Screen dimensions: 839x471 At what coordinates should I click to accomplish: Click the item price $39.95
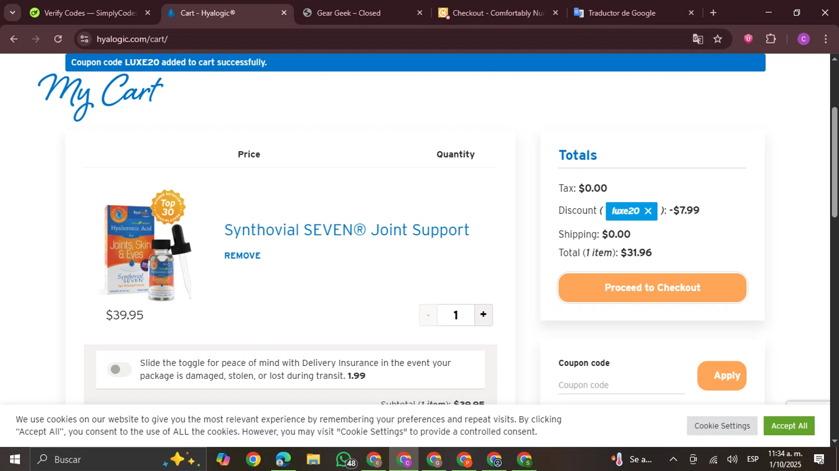(125, 315)
